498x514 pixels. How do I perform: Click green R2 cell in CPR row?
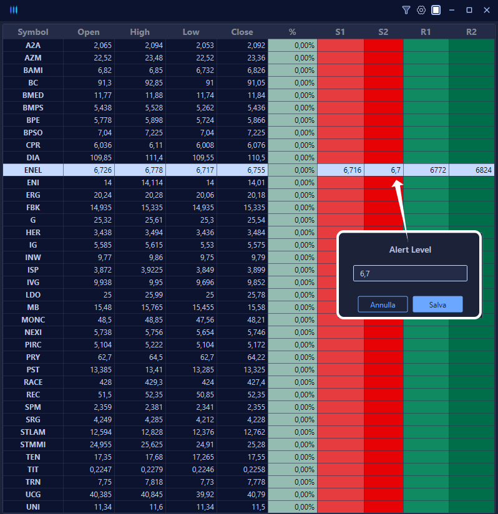pyautogui.click(x=472, y=145)
